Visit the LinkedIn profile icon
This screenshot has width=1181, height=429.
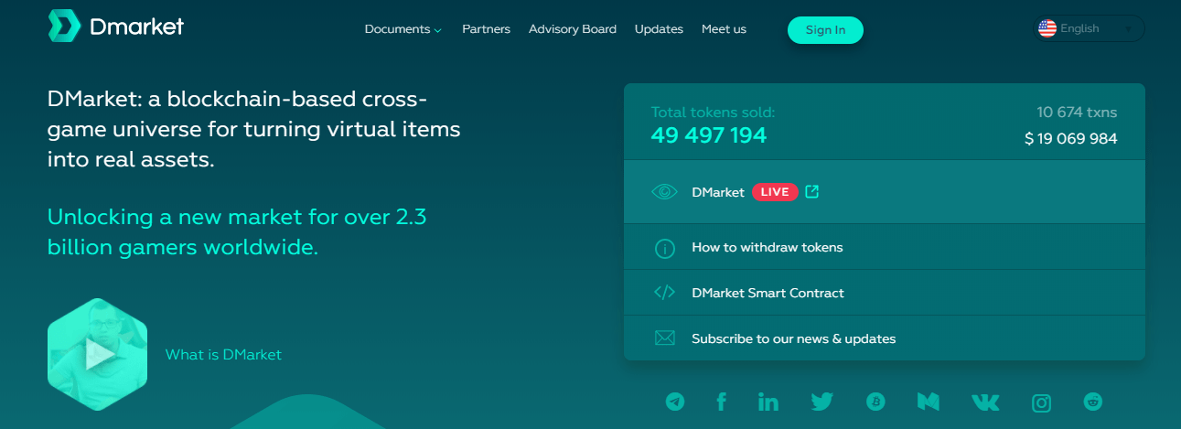pyautogui.click(x=768, y=402)
